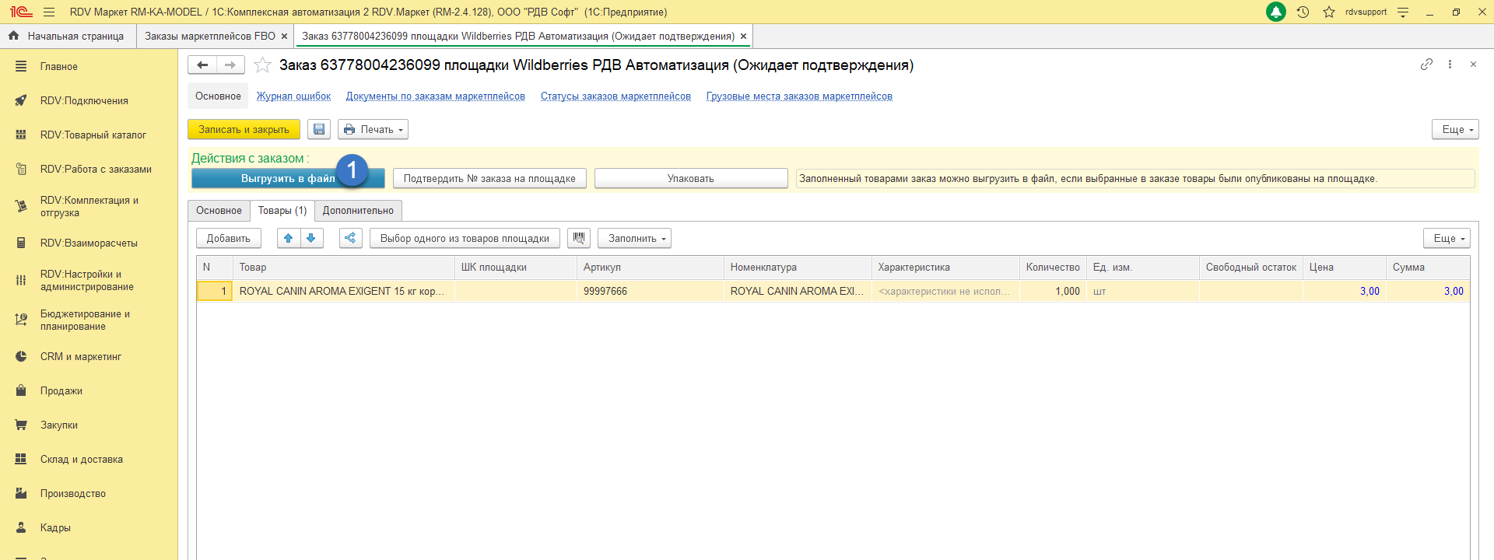Click the share icon in goods toolbar
The width and height of the screenshot is (1494, 560).
[x=351, y=238]
